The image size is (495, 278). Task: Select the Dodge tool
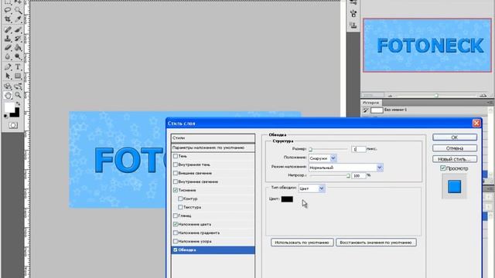click(18, 57)
